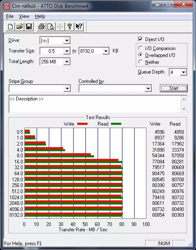Activate the context help arrow icon
The width and height of the screenshot is (196, 250).
coord(79,26)
